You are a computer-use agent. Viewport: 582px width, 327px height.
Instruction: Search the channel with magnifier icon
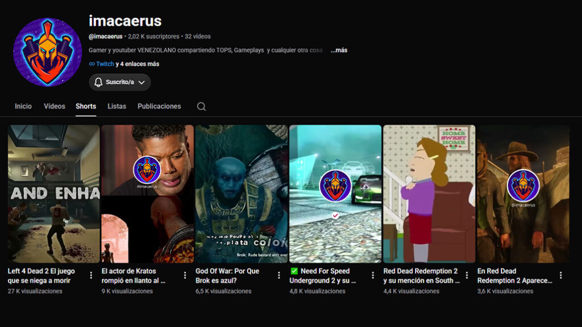click(201, 107)
